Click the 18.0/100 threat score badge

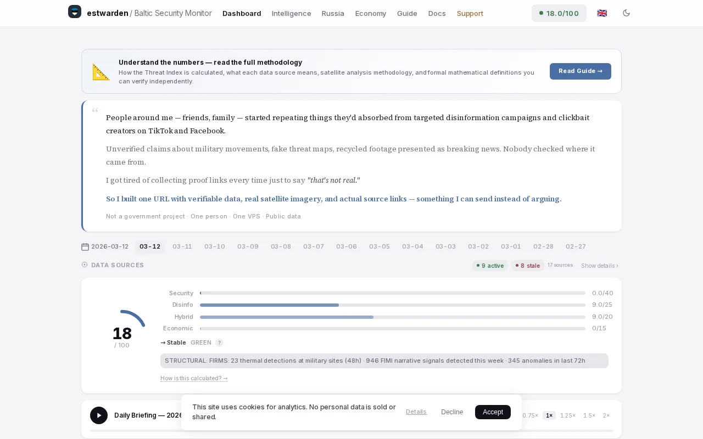pyautogui.click(x=559, y=13)
